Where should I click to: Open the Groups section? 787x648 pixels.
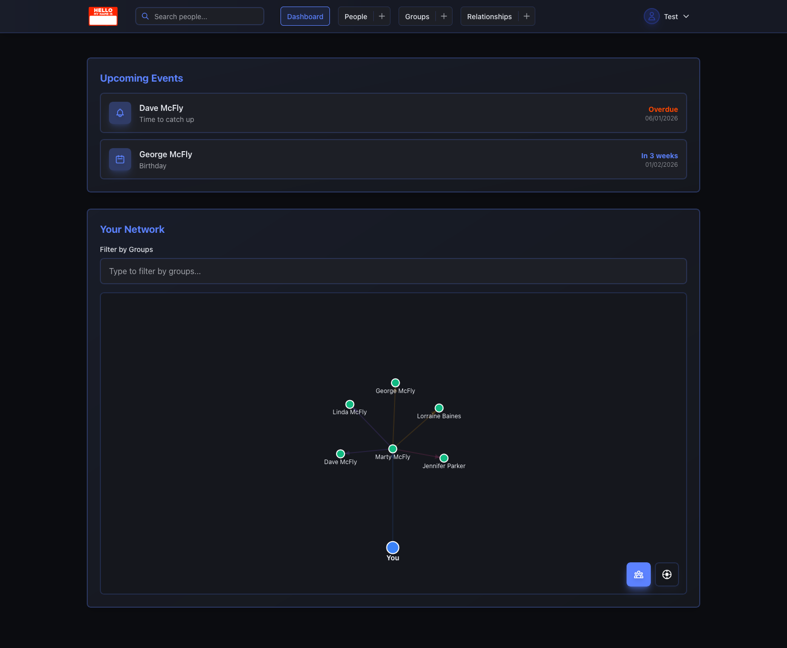click(417, 16)
